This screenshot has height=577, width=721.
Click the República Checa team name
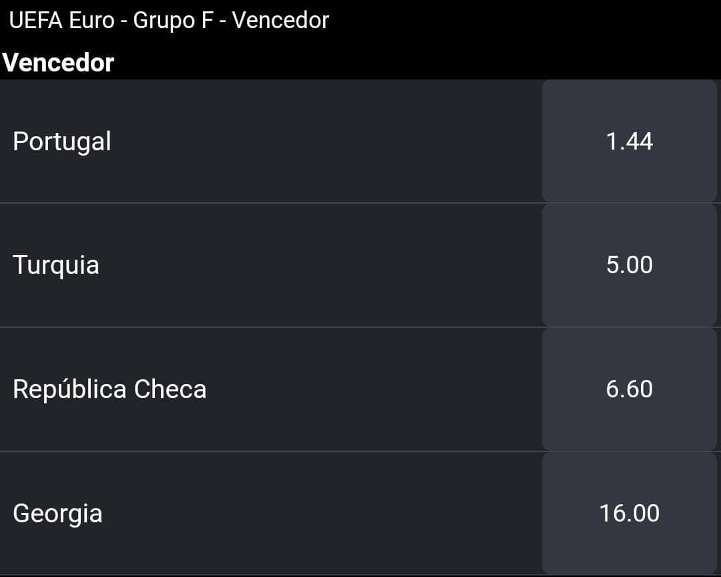[x=109, y=389]
